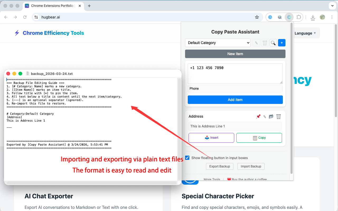Image resolution: width=338 pixels, height=211 pixels.
Task: Open Chrome tab search chevron
Action: 332,6
